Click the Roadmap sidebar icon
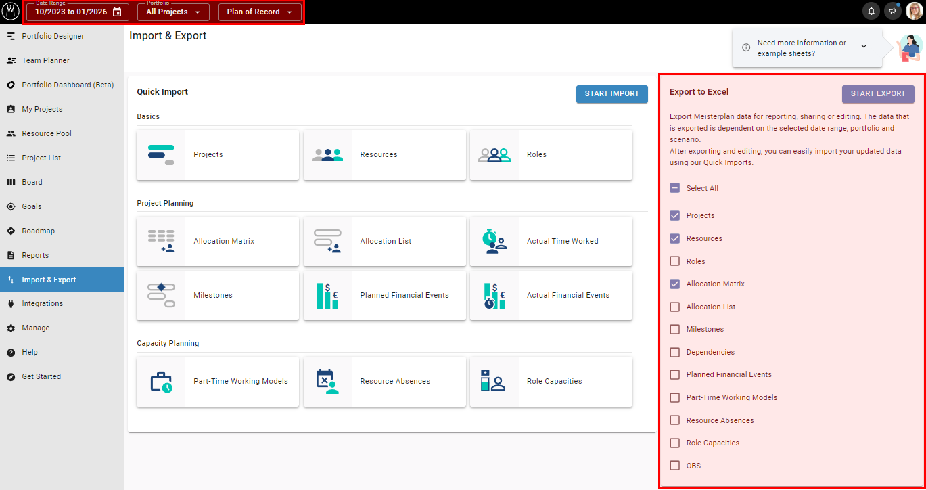 tap(11, 231)
